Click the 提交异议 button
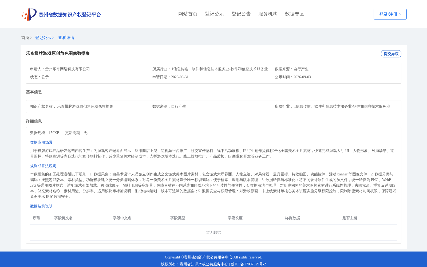This screenshot has height=267, width=427. pyautogui.click(x=391, y=54)
